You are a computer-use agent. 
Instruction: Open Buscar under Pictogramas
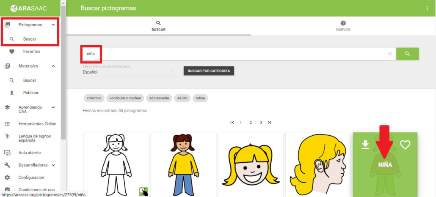coord(30,39)
